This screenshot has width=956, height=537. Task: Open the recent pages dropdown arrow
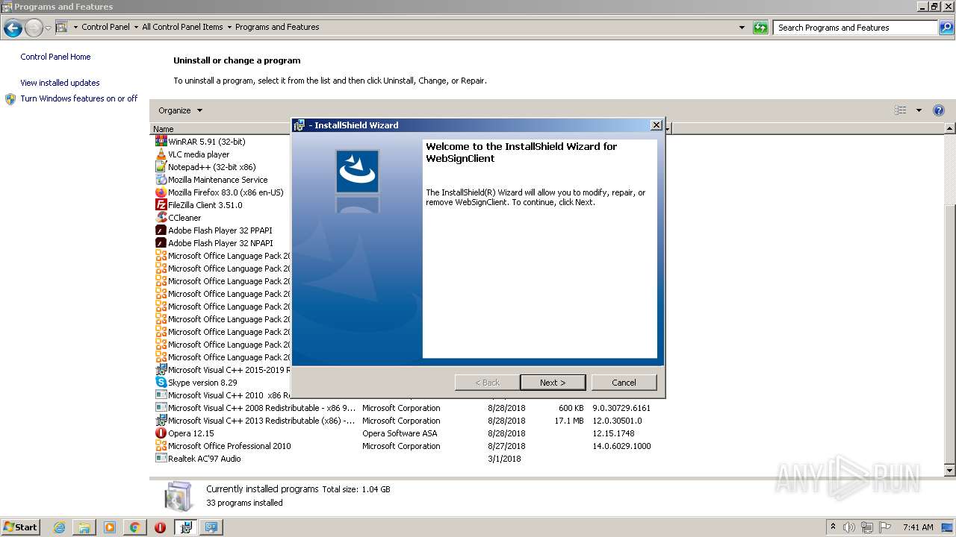pos(48,28)
